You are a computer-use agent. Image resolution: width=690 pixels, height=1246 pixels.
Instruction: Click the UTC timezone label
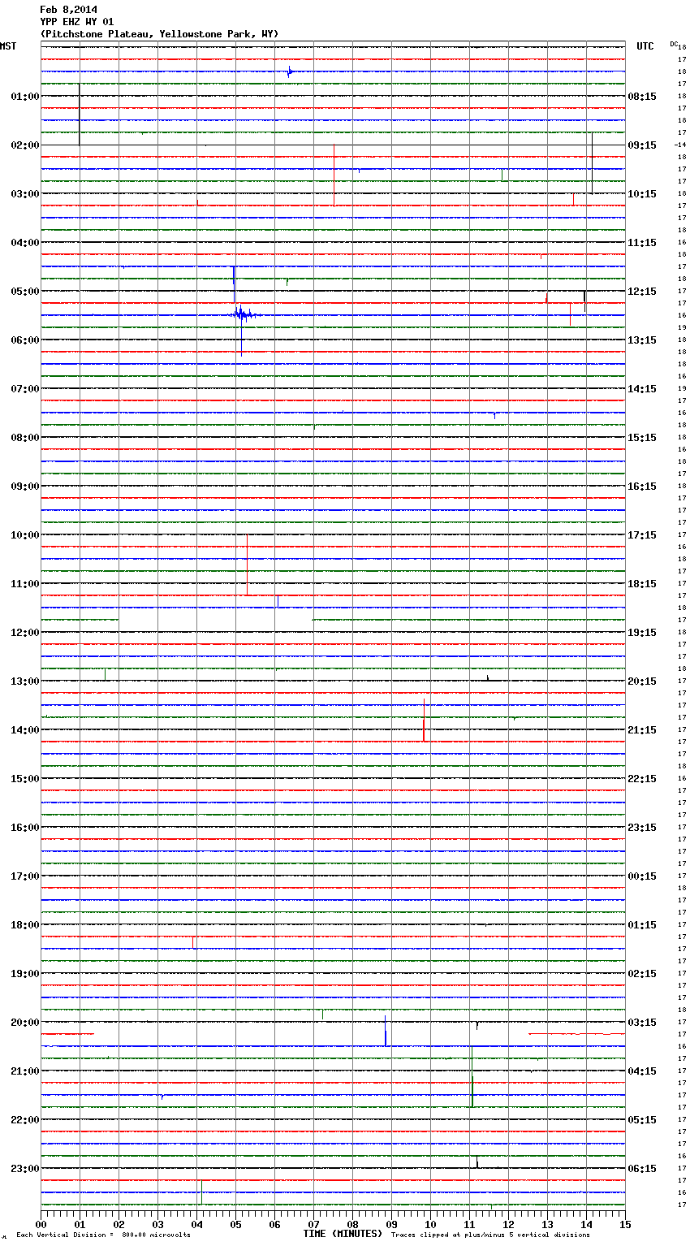coord(645,46)
